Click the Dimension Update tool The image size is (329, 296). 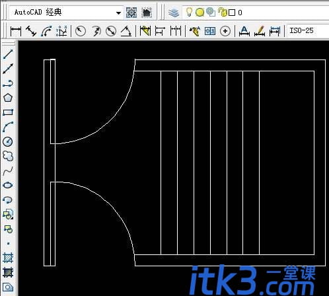point(275,31)
